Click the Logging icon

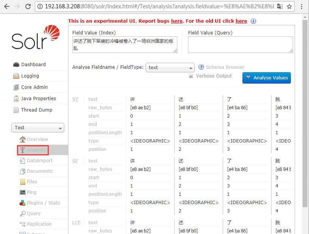point(16,76)
